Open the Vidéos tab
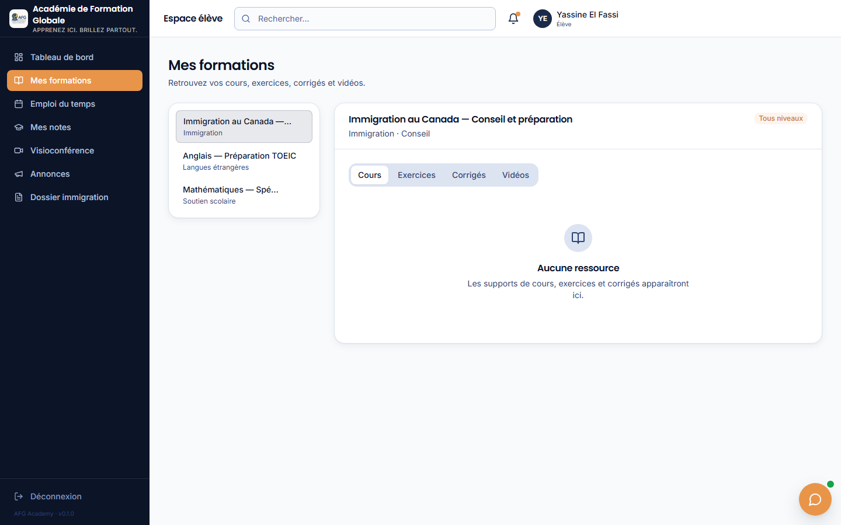This screenshot has width=841, height=525. (x=516, y=175)
